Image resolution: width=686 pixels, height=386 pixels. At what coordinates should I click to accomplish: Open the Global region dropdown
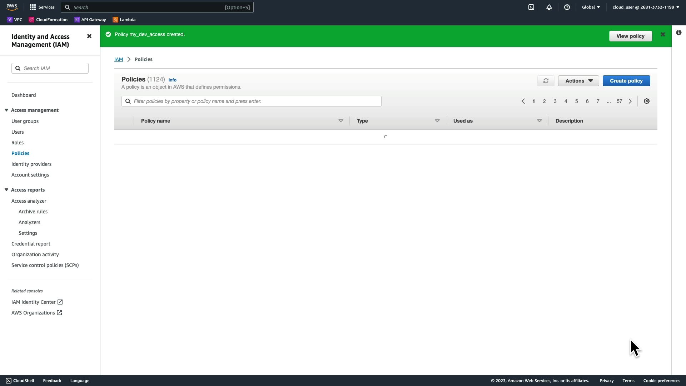coord(591,7)
